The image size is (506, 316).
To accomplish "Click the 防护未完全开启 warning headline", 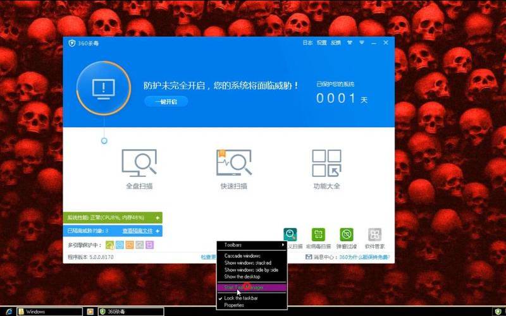I will pyautogui.click(x=221, y=86).
